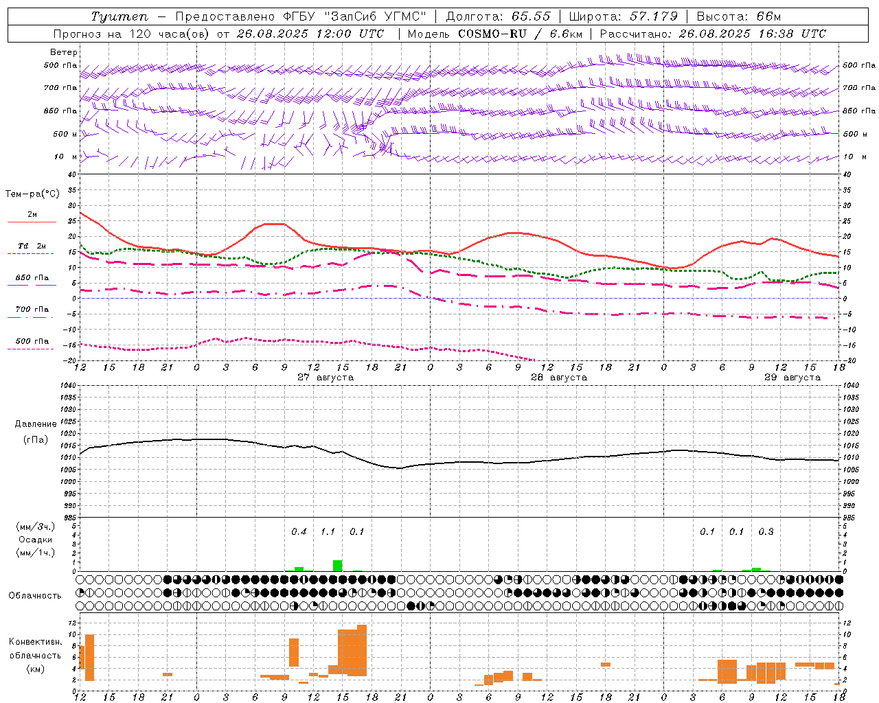This screenshot has height=703, width=879.
Task: Click the "(мм/3ч.)" precipitation unit label
Action: [x=35, y=527]
